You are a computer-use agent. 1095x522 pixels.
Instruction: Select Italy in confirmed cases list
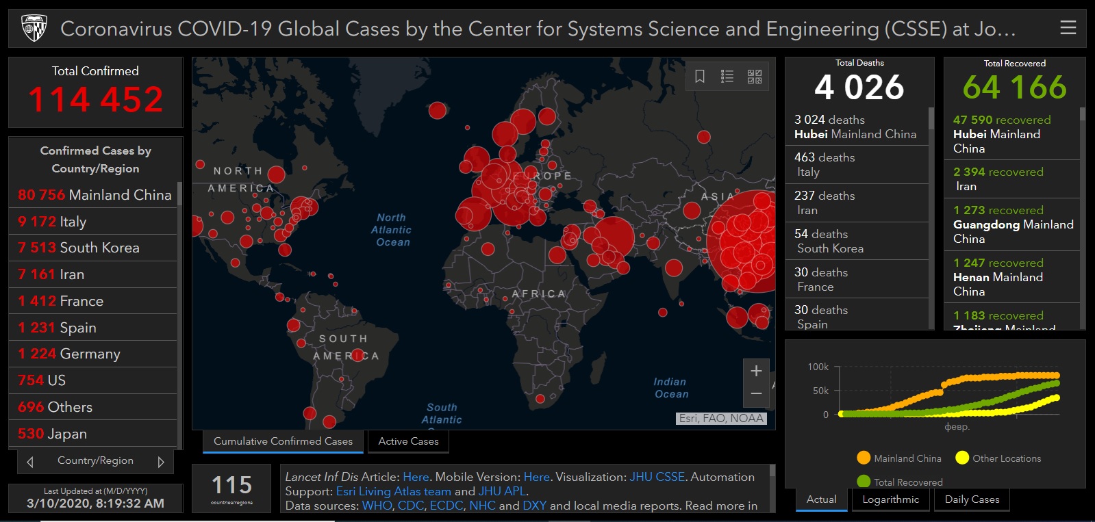[93, 222]
